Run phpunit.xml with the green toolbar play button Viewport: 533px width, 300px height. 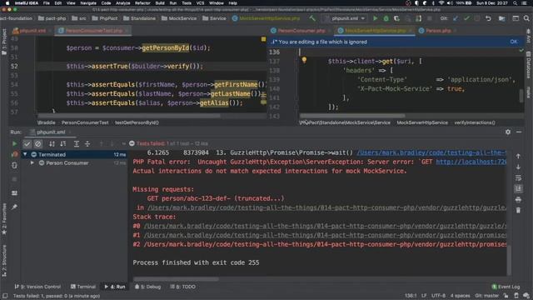(x=376, y=18)
